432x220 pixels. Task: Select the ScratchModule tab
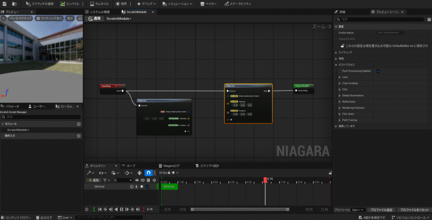136,12
